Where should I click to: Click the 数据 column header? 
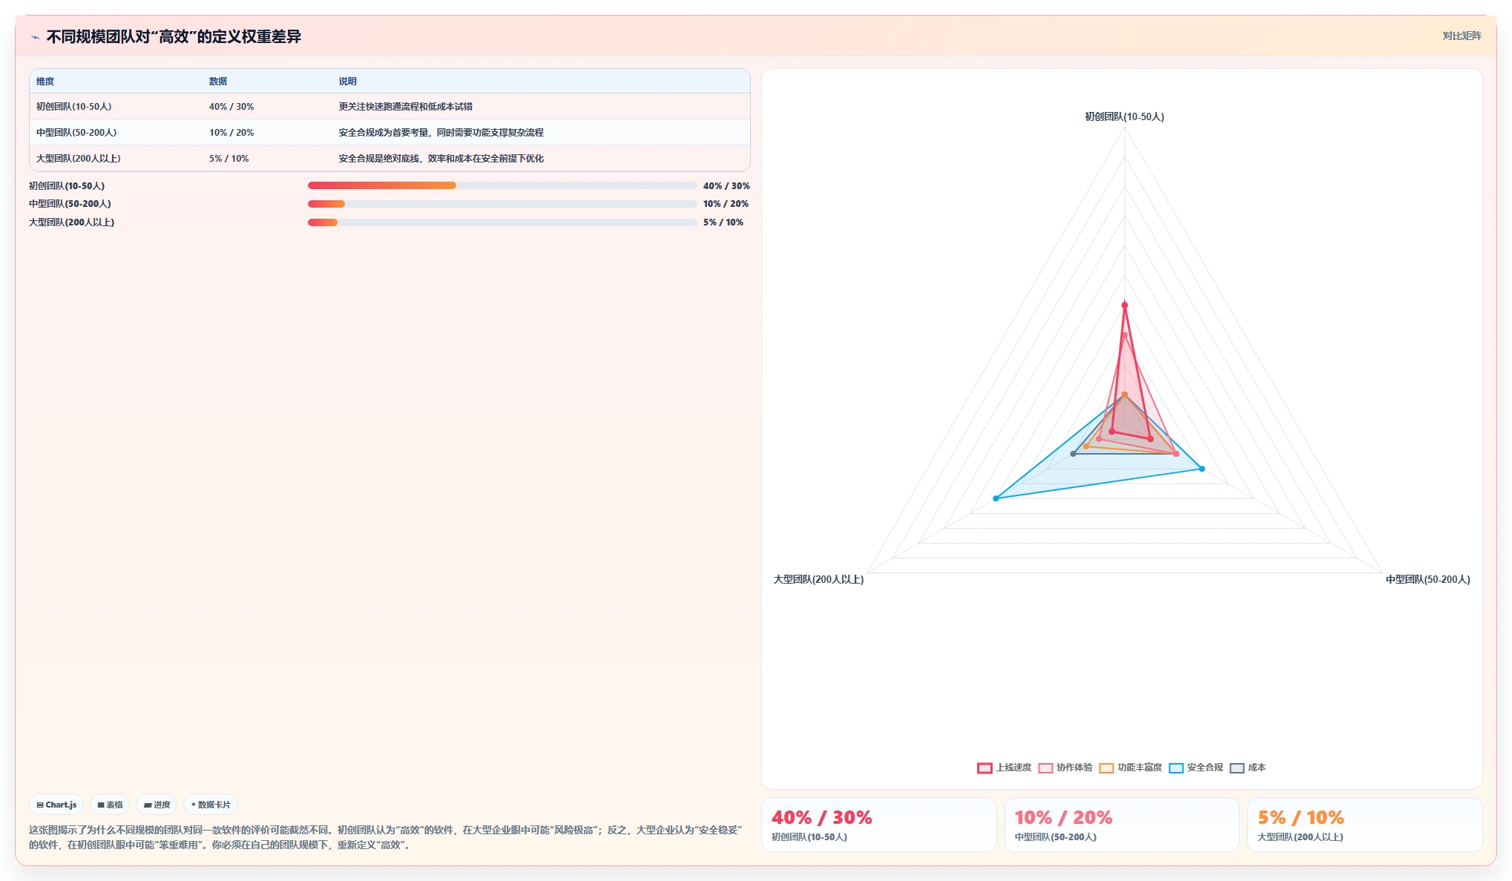218,82
